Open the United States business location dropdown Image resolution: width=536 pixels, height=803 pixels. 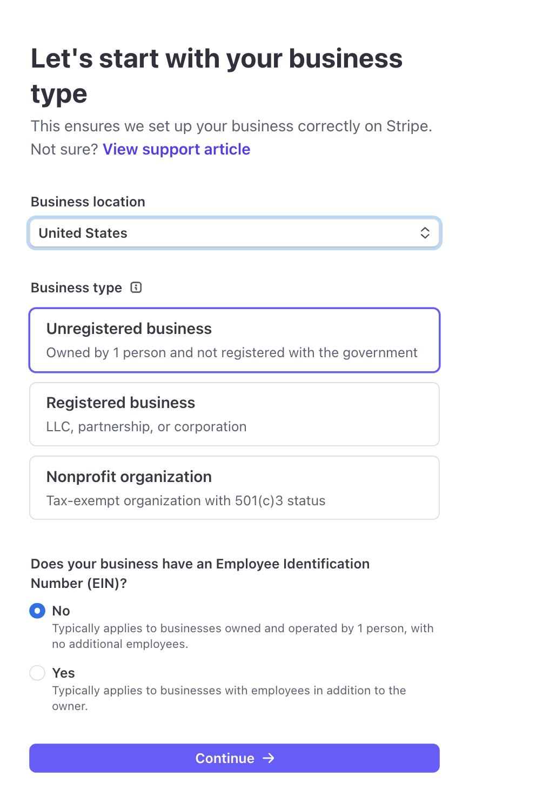click(234, 233)
